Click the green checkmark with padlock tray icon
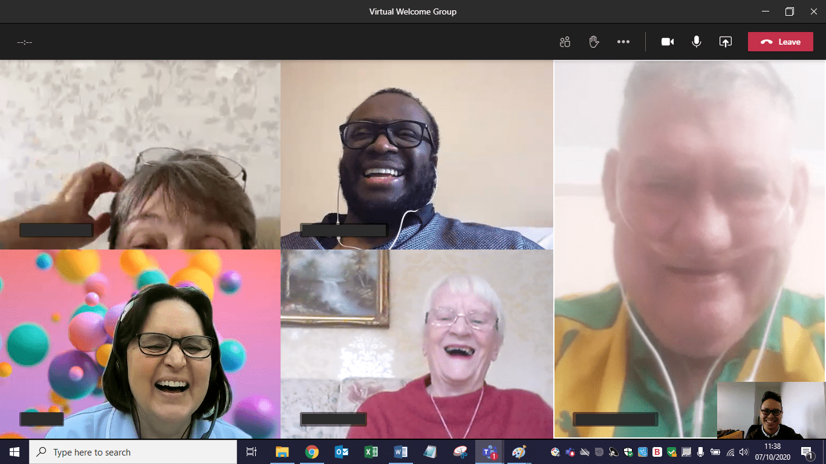Image resolution: width=826 pixels, height=464 pixels. click(672, 452)
